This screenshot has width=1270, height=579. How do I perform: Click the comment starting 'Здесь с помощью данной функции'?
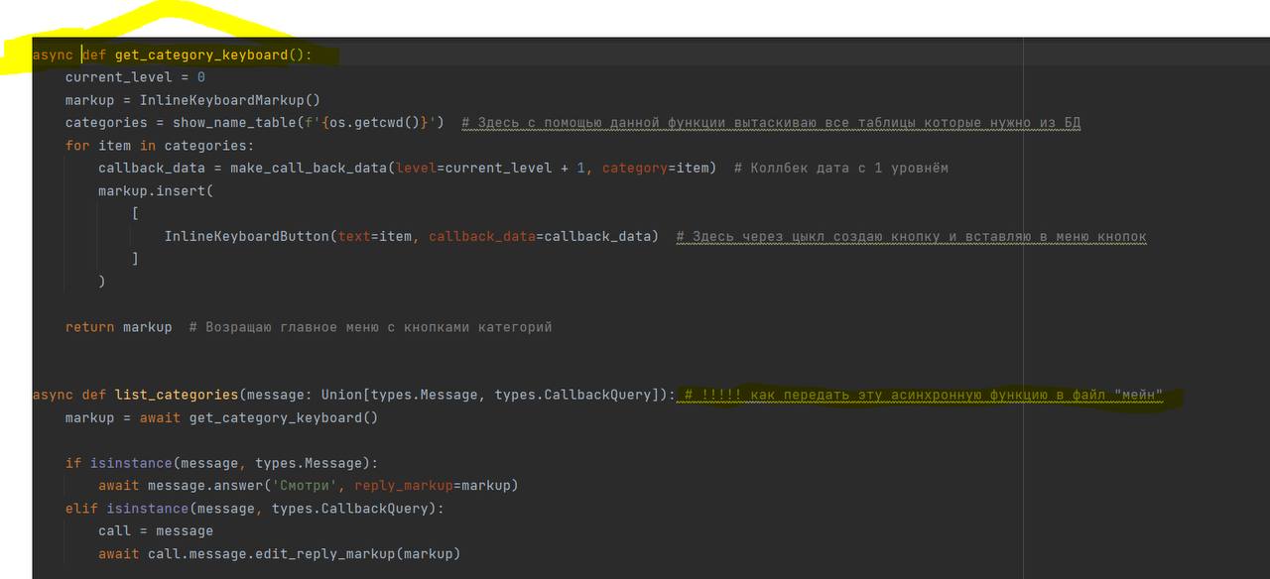[771, 123]
